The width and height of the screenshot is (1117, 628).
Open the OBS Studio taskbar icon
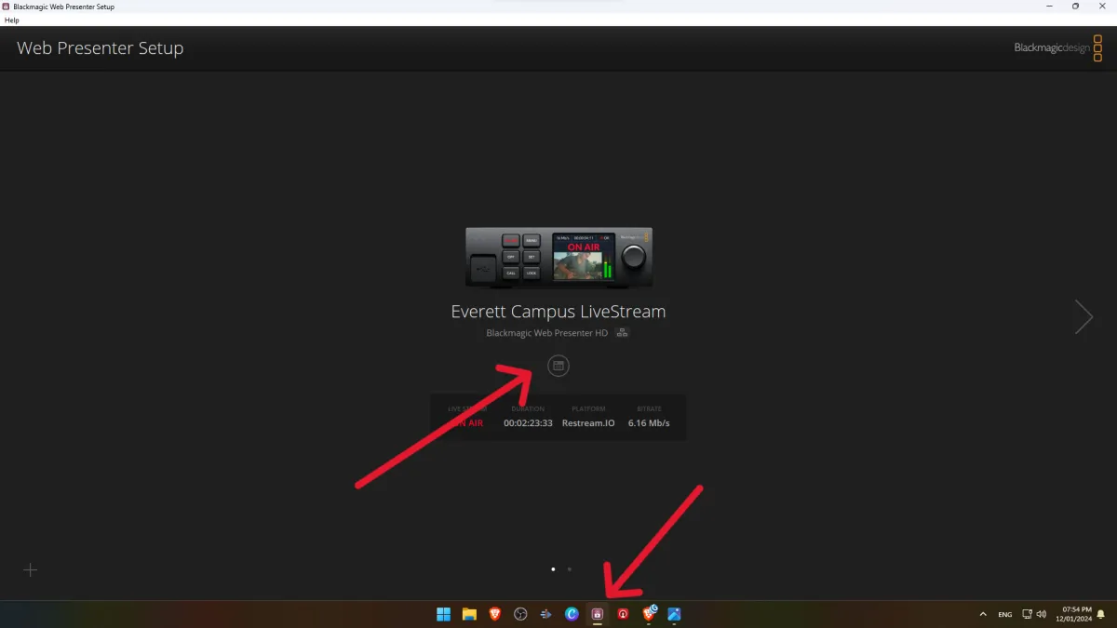pyautogui.click(x=520, y=613)
